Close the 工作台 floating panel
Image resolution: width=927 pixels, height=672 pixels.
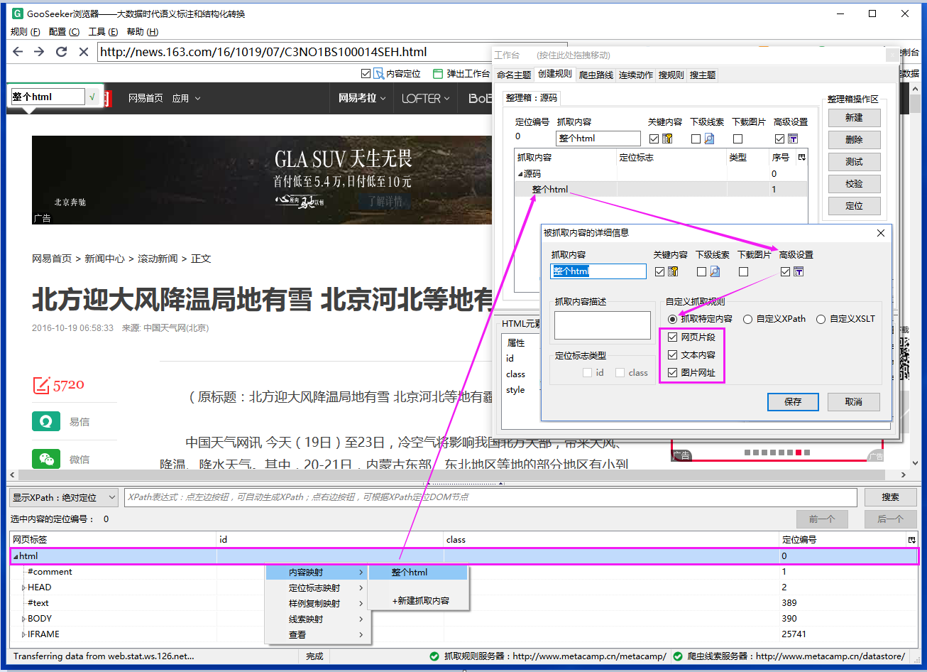tap(892, 55)
